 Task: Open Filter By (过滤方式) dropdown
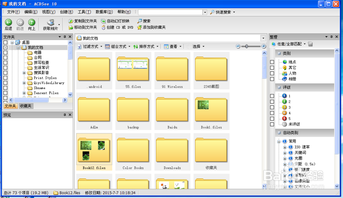[90, 46]
